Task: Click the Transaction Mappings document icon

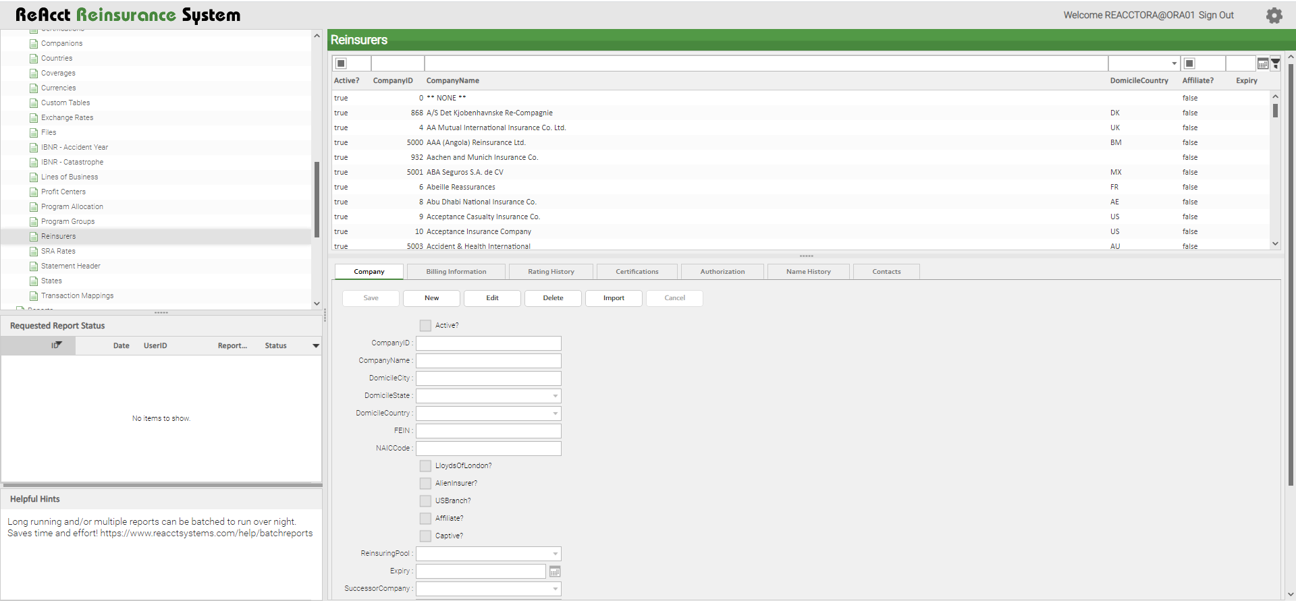Action: [34, 296]
